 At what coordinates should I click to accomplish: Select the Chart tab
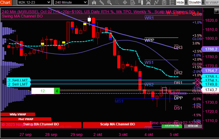[6, 2]
